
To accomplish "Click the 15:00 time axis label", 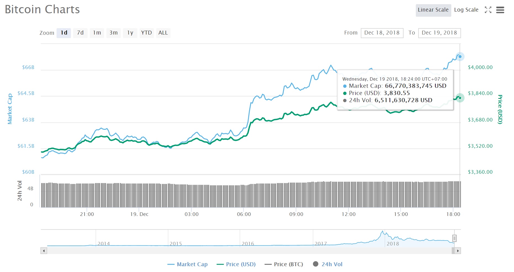I will click(401, 214).
